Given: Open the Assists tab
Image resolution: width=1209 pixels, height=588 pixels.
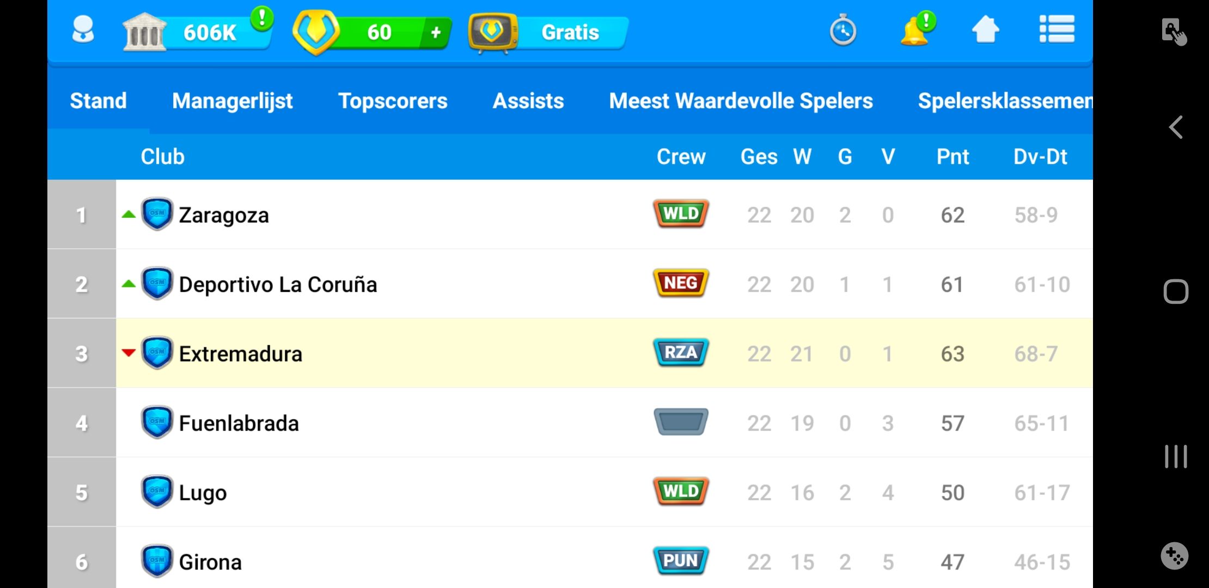Looking at the screenshot, I should click(528, 101).
